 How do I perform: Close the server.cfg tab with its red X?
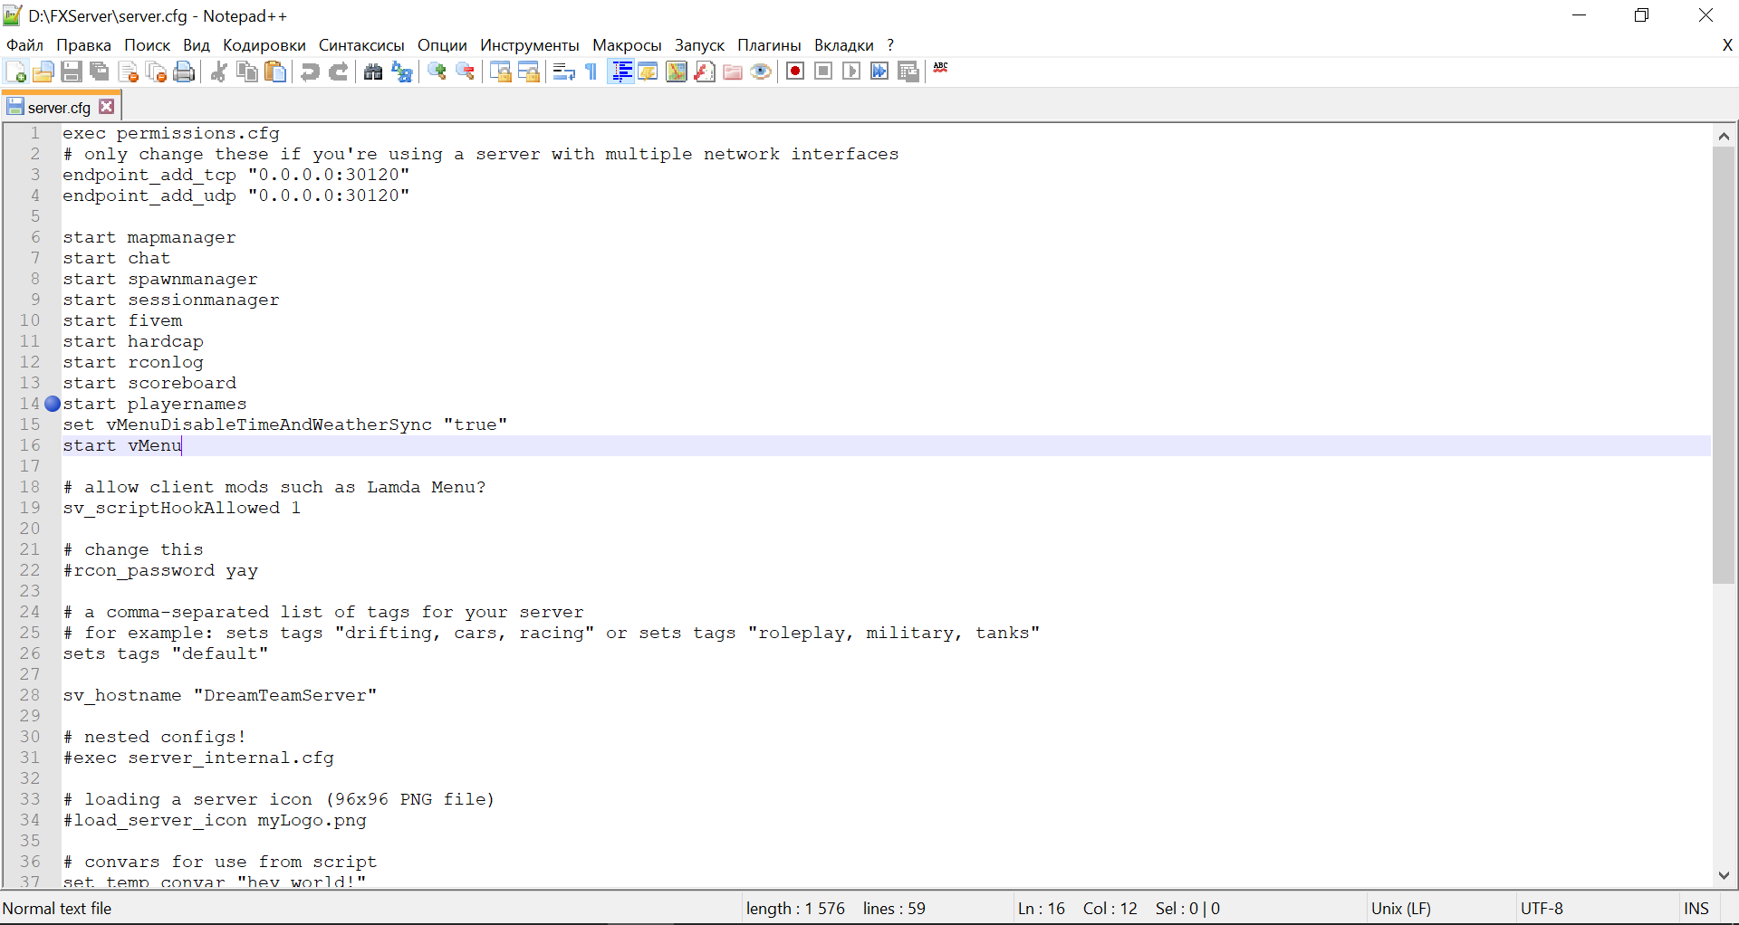107,107
